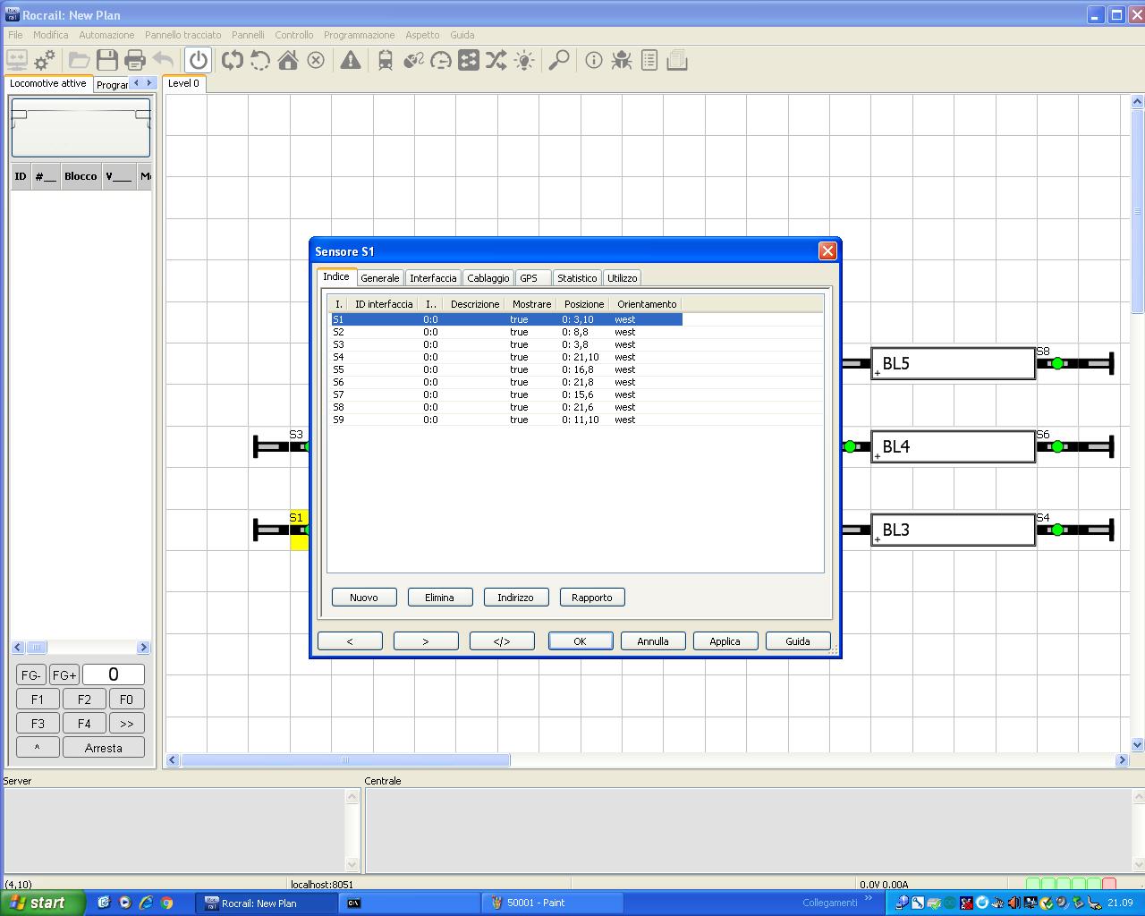Screen dimensions: 1145x916
Task: Click the house icon in toolbar
Action: (x=288, y=60)
